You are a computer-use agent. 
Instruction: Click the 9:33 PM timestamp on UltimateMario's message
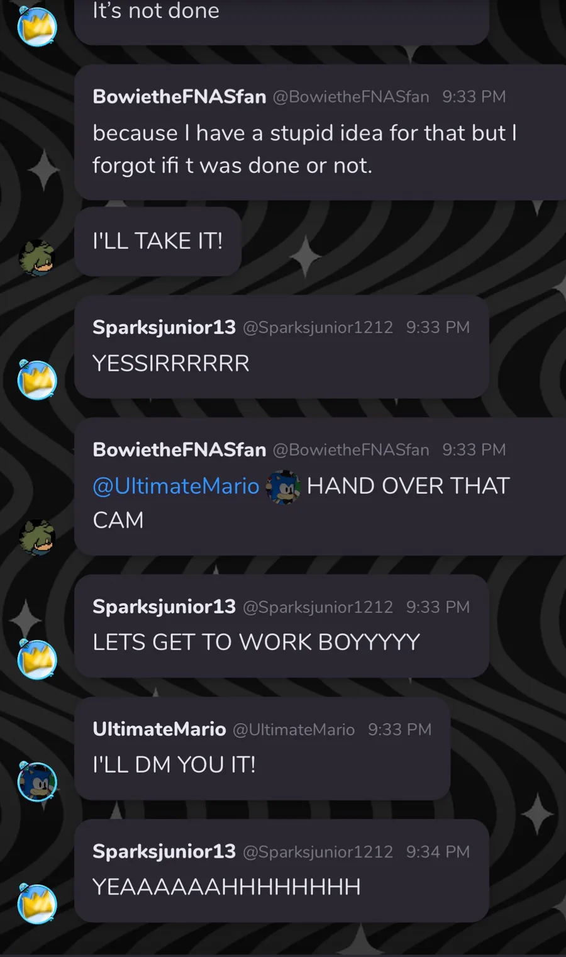400,729
